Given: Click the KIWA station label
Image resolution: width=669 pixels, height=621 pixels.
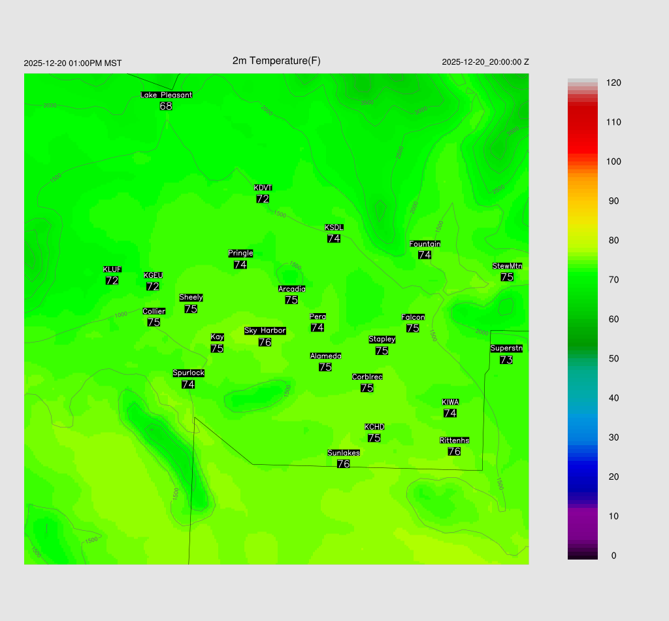Looking at the screenshot, I should 450,402.
